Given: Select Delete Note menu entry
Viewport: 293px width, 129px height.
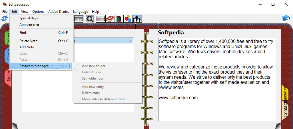Looking at the screenshot, I should point(42,41).
